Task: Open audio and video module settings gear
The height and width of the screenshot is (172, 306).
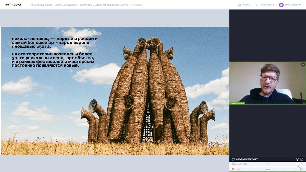Action: pyautogui.click(x=298, y=159)
